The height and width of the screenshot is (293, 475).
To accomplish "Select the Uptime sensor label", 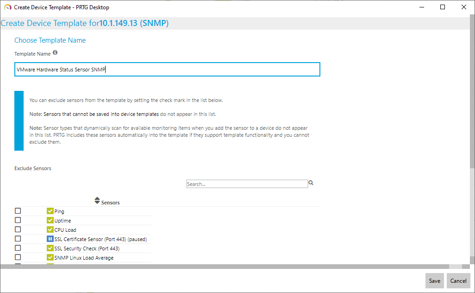I will pos(62,221).
